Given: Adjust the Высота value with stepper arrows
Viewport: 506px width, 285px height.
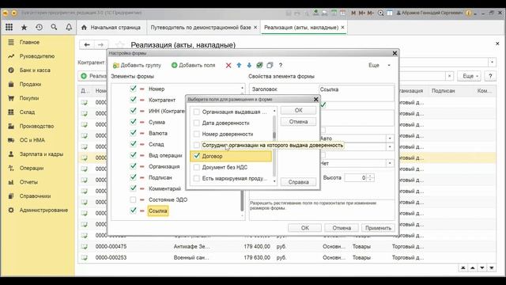Looking at the screenshot, I should point(371,177).
